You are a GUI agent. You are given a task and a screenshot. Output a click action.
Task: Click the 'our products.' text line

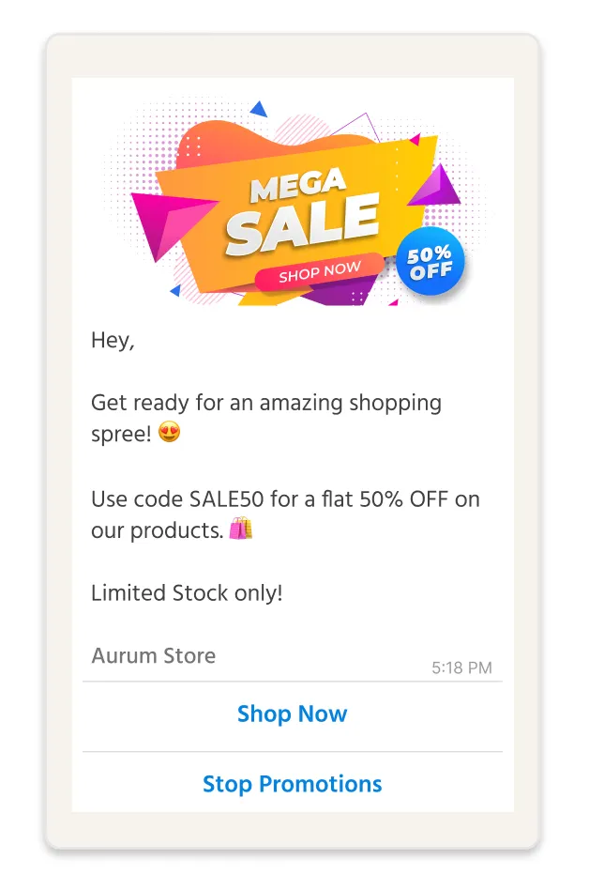point(157,530)
